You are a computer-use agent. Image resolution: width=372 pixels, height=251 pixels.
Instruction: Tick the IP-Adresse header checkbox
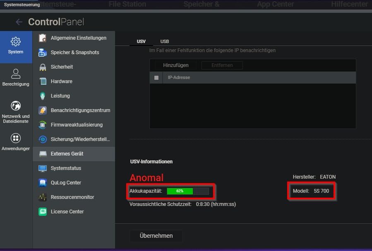point(156,78)
